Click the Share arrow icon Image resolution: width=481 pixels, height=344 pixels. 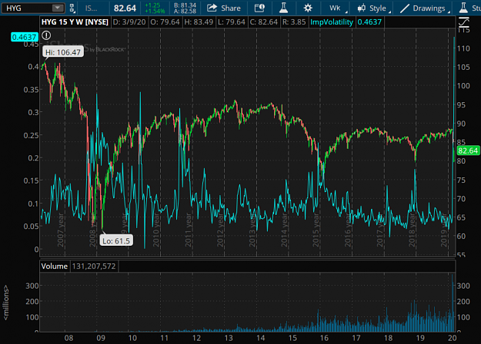click(x=212, y=8)
